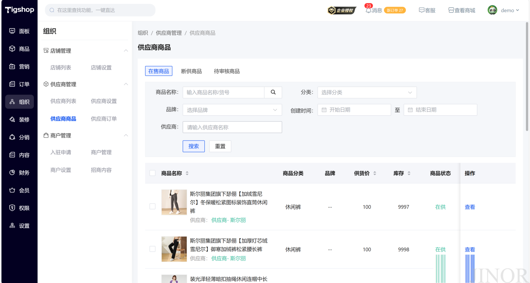This screenshot has width=530, height=283.
Task: Open 装修 decoration sidebar item
Action: [x=19, y=120]
